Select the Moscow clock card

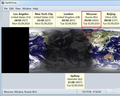(x=91, y=19)
